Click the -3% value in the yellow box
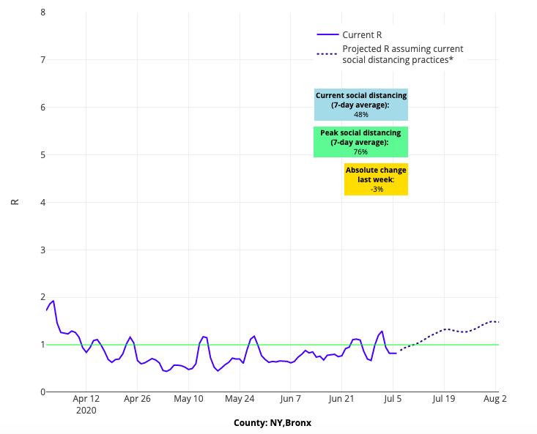Viewport: 537px width, 434px height. pos(377,190)
